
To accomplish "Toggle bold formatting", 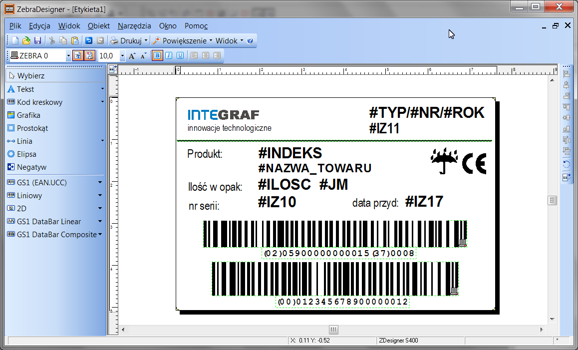I will [x=157, y=56].
